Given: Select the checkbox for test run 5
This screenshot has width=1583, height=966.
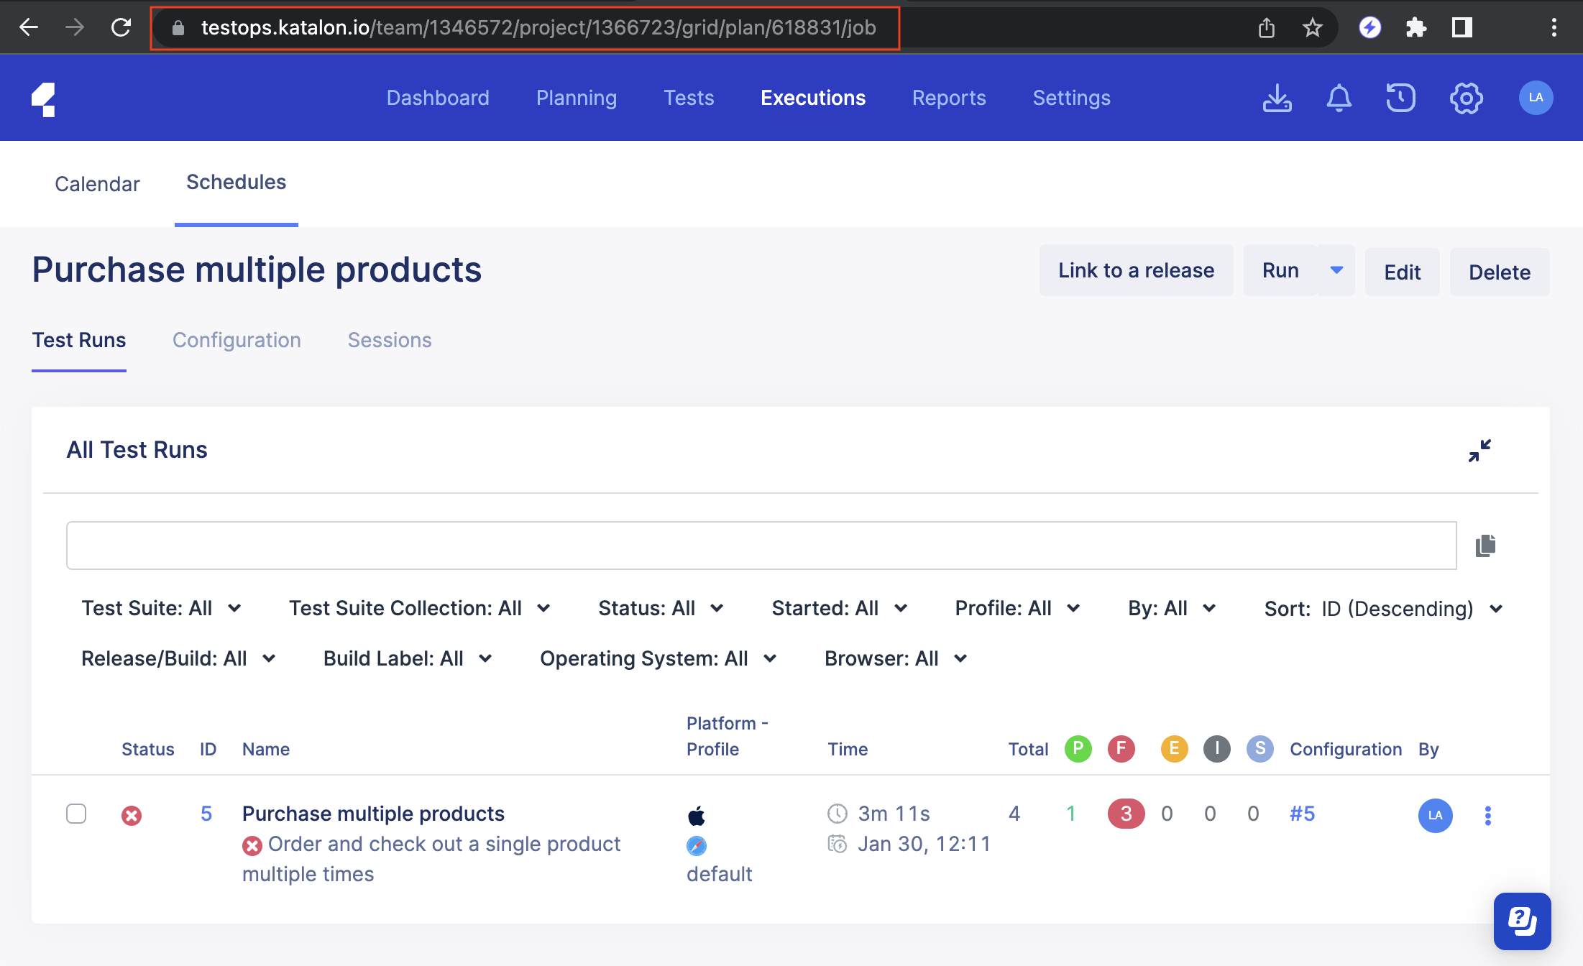Looking at the screenshot, I should [76, 814].
